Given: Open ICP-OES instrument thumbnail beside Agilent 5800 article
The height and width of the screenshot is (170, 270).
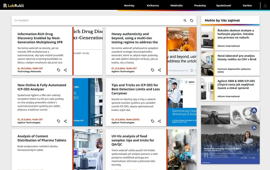Looking at the screenshot, I should [207, 89].
